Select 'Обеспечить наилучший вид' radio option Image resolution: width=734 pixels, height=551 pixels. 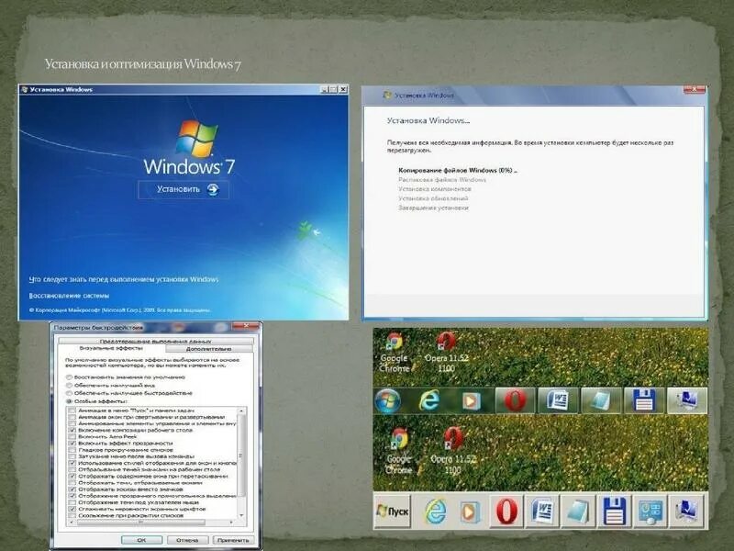coord(70,385)
